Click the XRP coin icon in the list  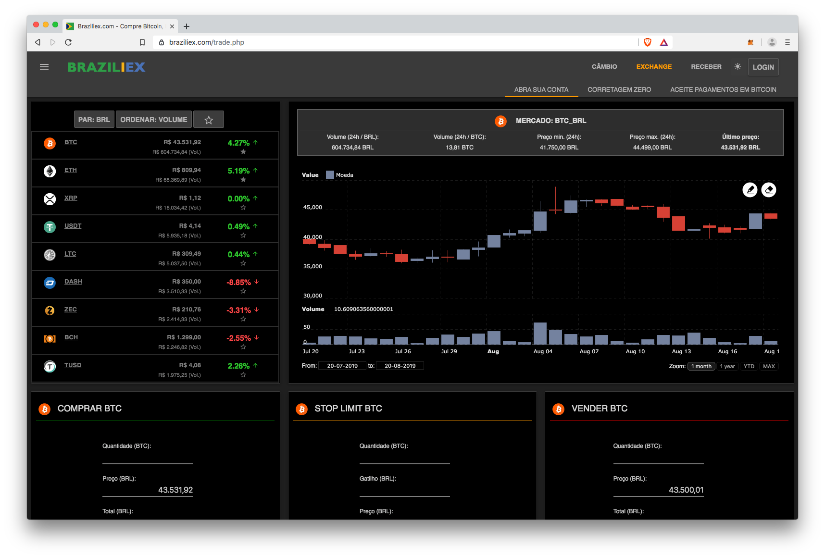click(50, 199)
